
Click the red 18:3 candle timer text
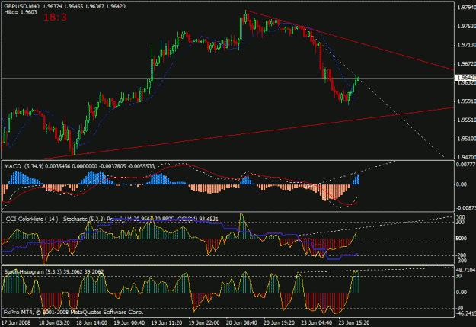pos(55,18)
